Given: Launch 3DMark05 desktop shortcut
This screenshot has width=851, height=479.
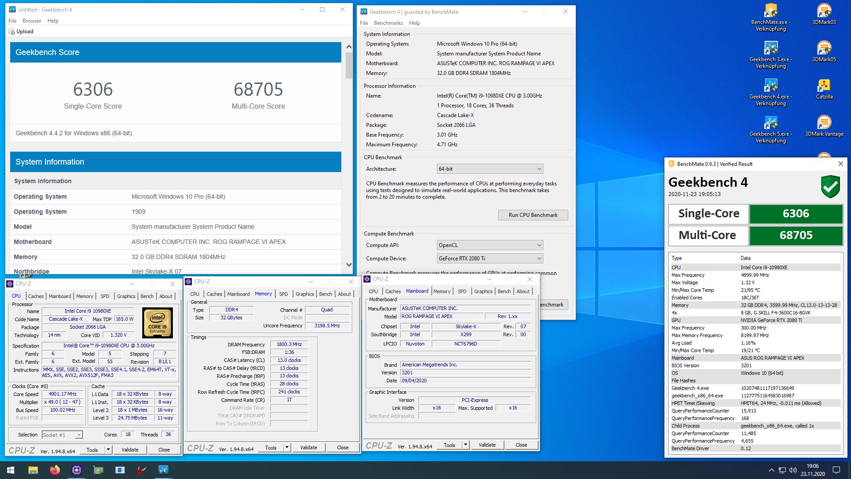Looking at the screenshot, I should (x=824, y=51).
